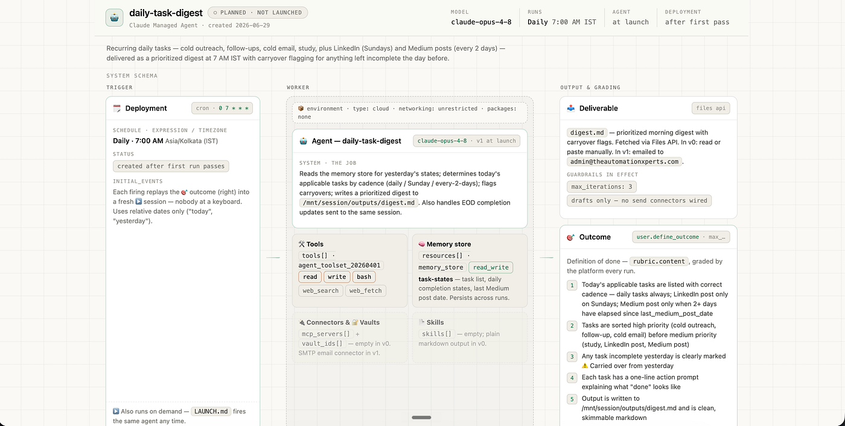Click the target icon beside Outcome heading
The height and width of the screenshot is (426, 845).
[x=571, y=237]
